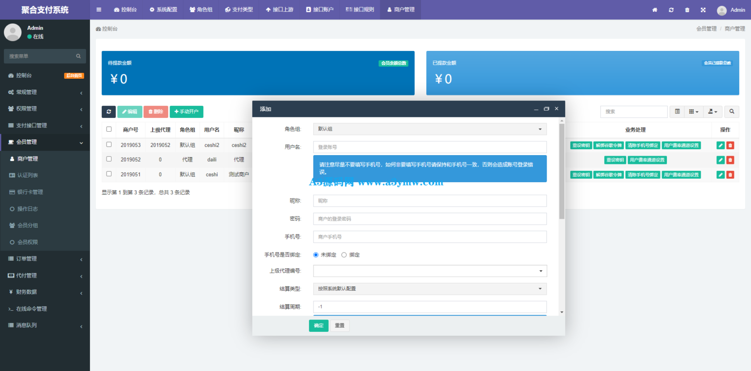Select the 未绑定 radio button
Image resolution: width=751 pixels, height=371 pixels.
(x=316, y=255)
